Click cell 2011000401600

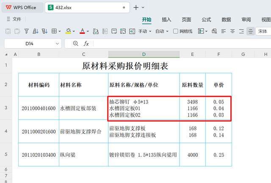39,108
